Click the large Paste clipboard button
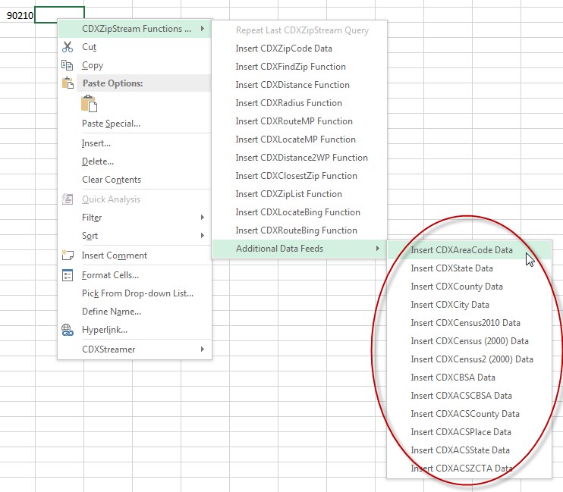The height and width of the screenshot is (492, 563). 89,104
